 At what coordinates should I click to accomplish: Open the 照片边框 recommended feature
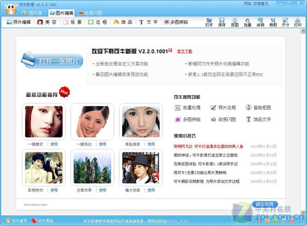[223, 107]
